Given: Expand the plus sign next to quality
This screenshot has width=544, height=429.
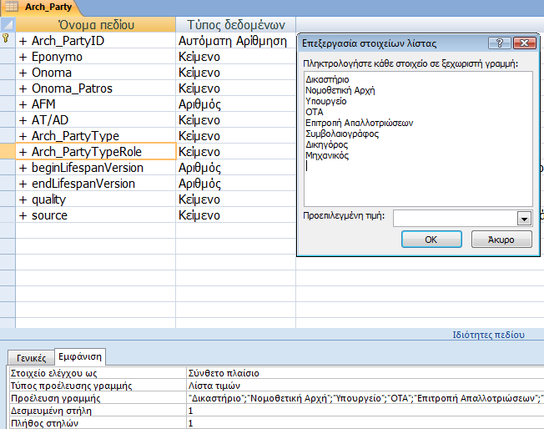Looking at the screenshot, I should (x=23, y=199).
